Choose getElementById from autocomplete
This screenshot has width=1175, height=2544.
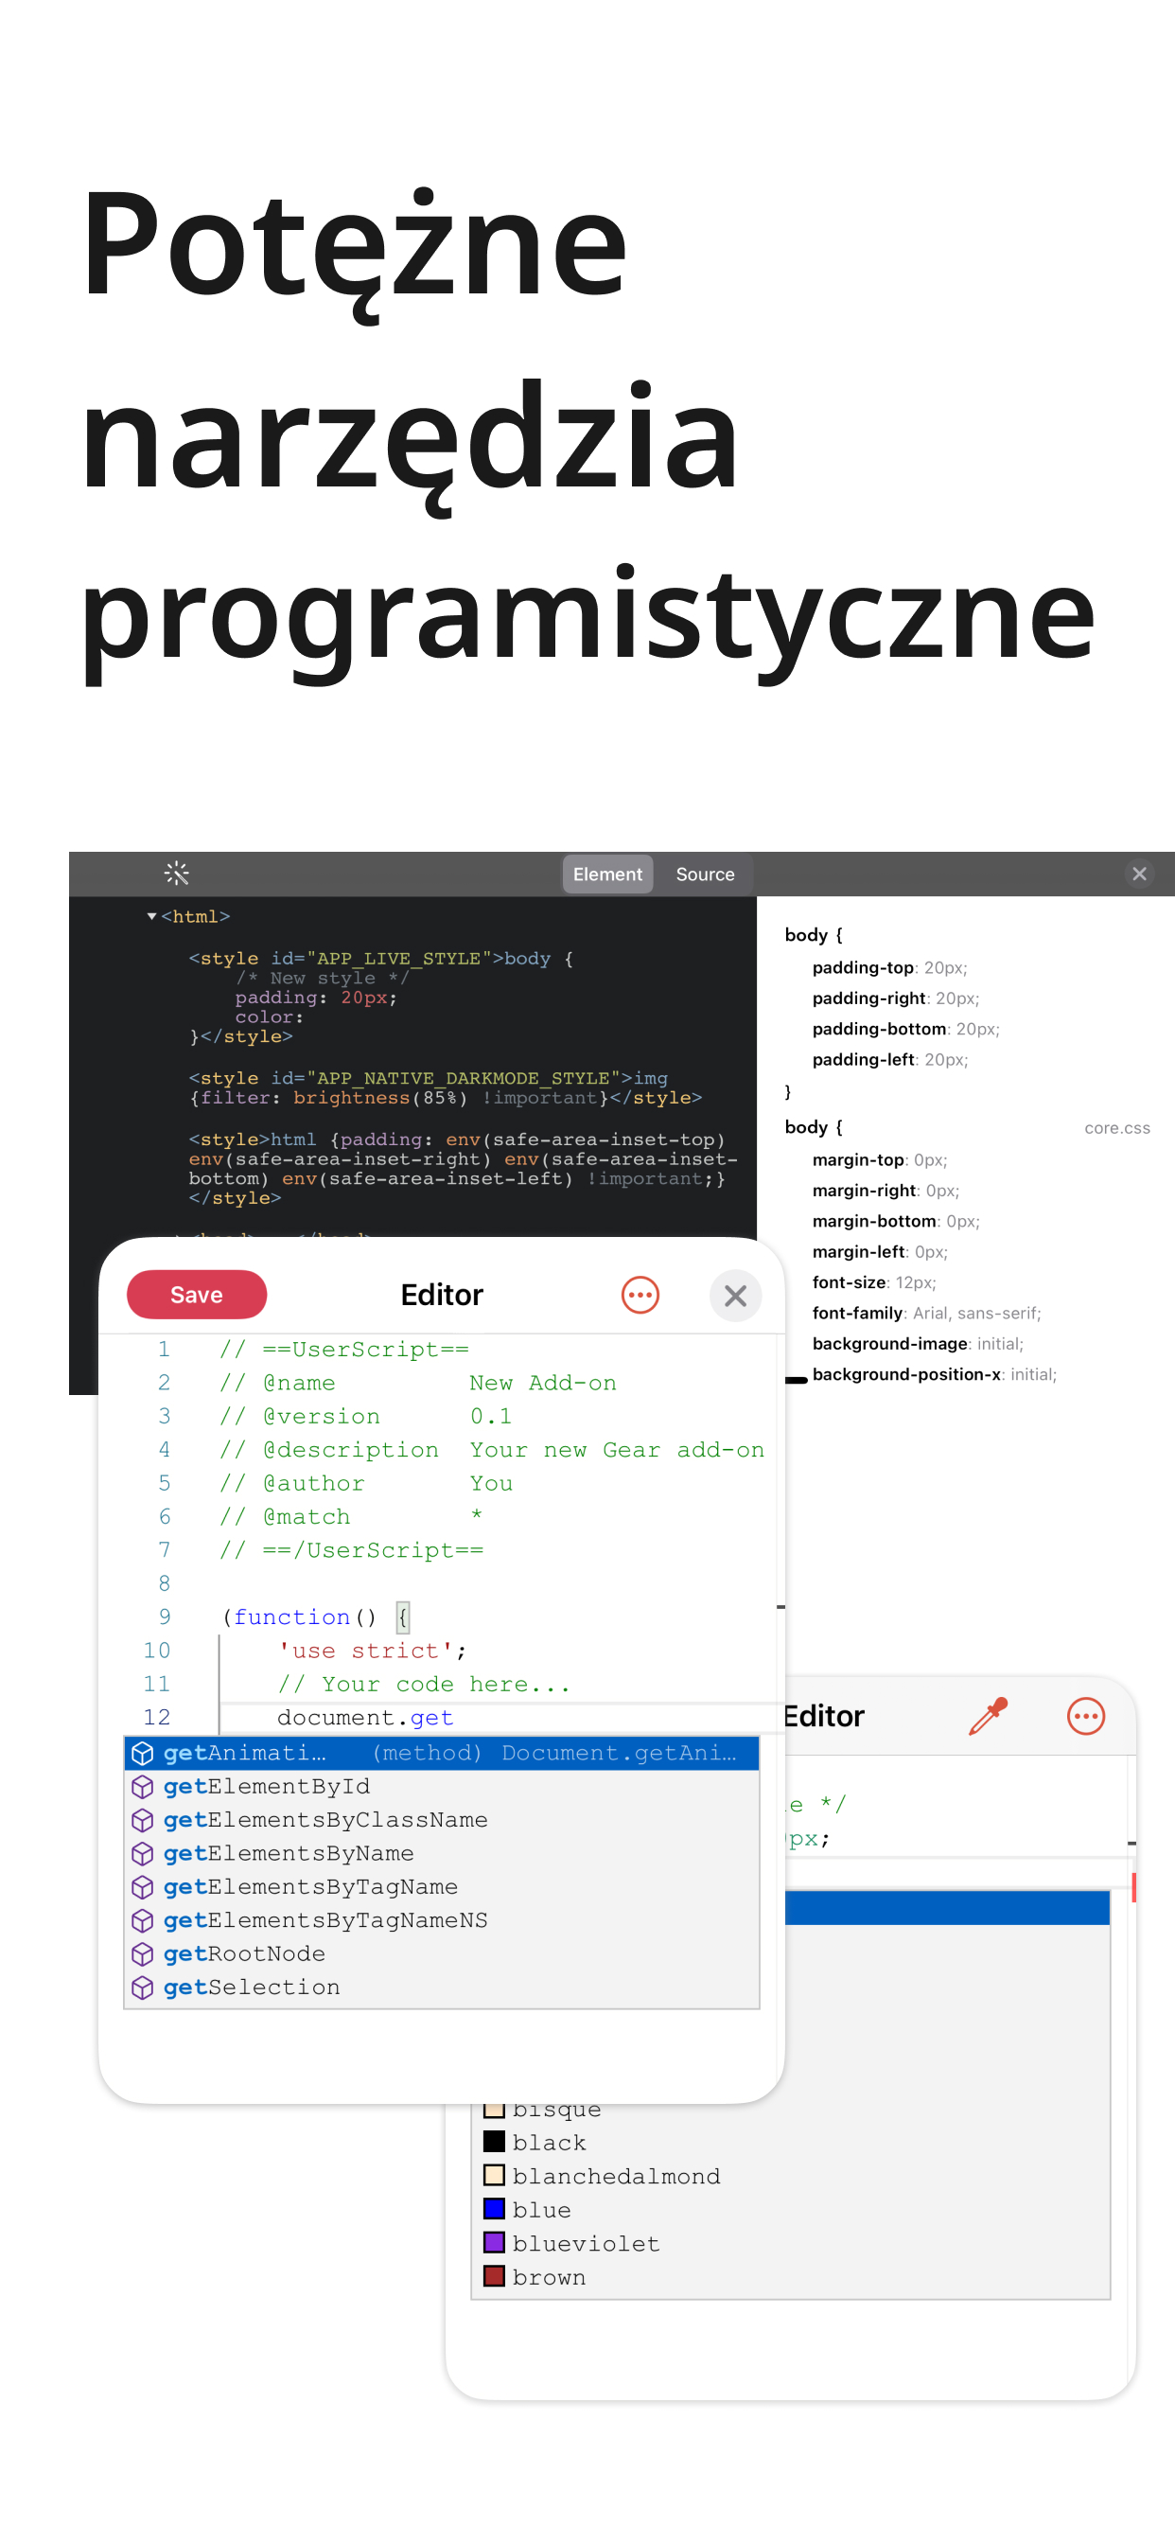pos(442,1787)
